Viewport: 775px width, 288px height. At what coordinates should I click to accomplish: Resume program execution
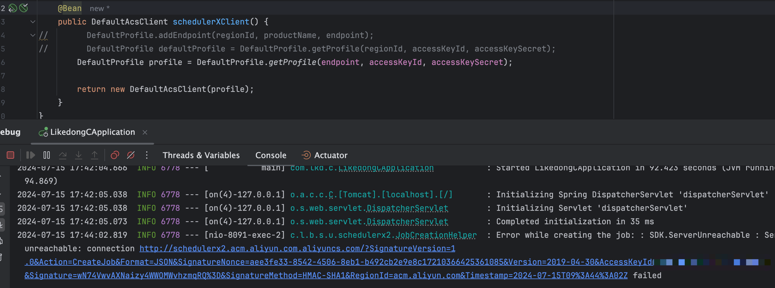coord(30,155)
